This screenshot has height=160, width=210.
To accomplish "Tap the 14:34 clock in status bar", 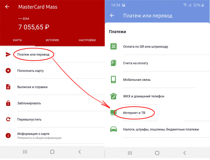I will click(x=115, y=5).
